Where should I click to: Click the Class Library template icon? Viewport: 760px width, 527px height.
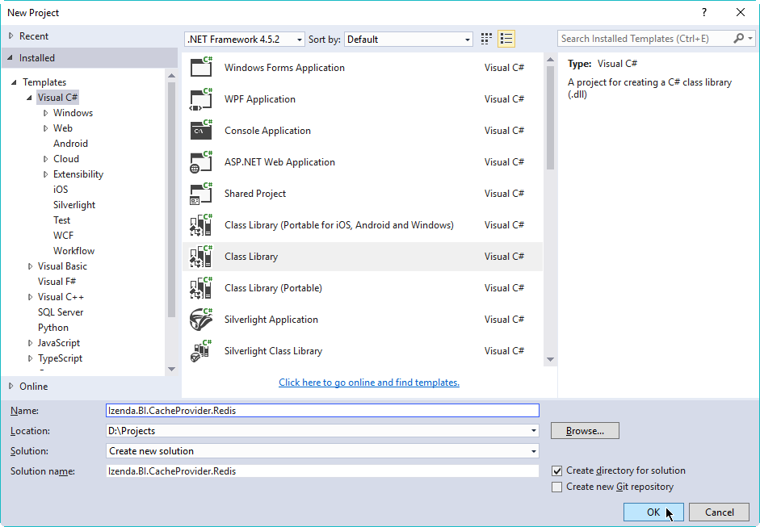pos(201,256)
